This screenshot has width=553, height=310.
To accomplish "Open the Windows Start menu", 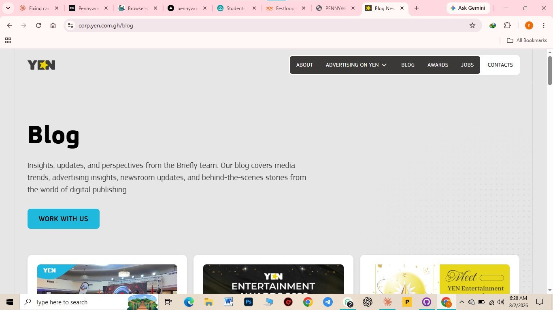I will point(10,302).
